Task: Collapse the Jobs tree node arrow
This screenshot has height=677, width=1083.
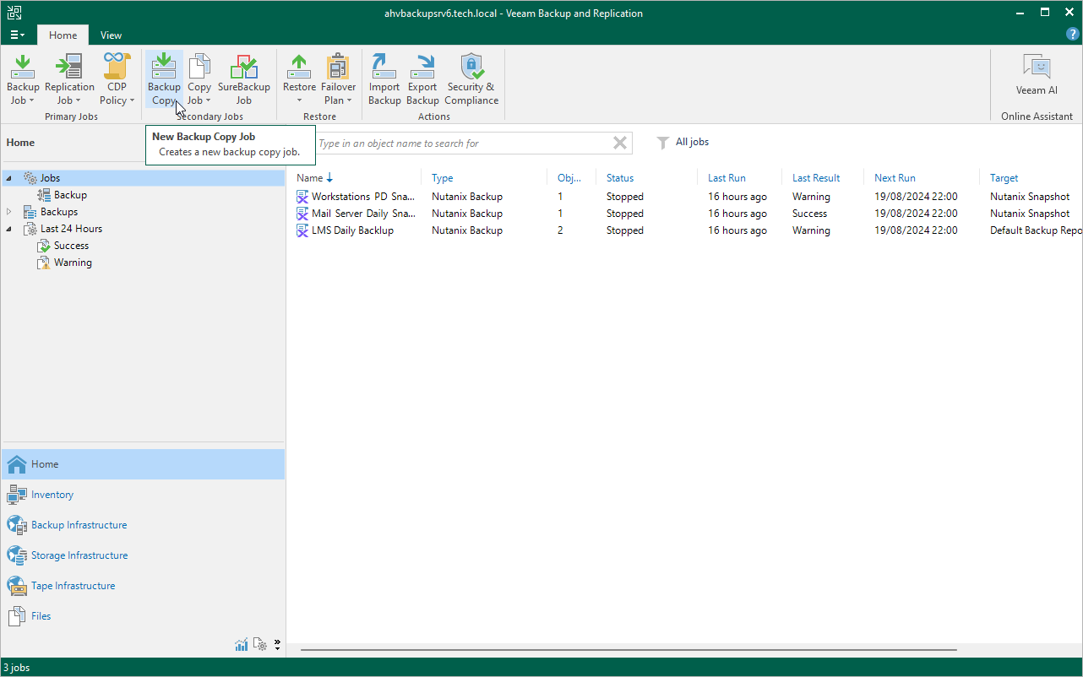Action: [x=9, y=178]
